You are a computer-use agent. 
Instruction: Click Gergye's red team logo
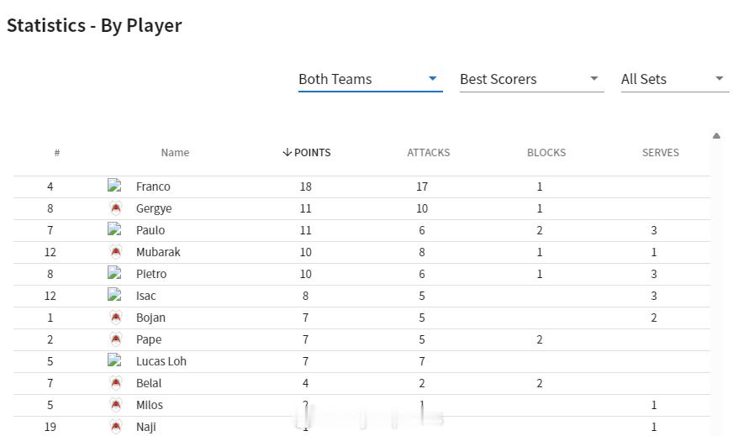115,208
